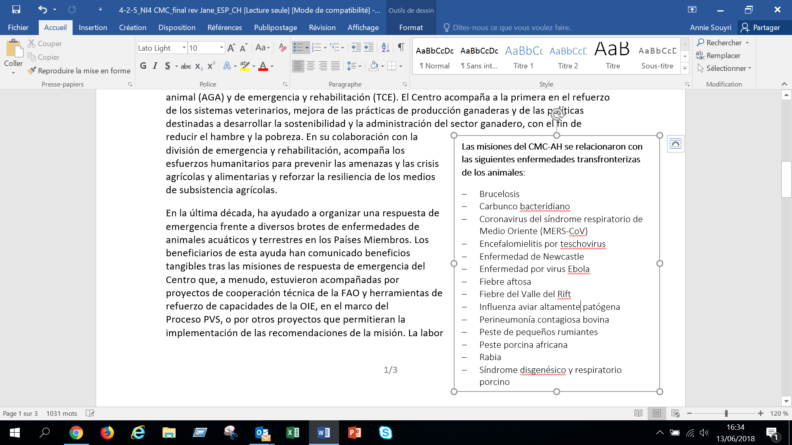The height and width of the screenshot is (445, 792).
Task: Clear all formatting with eraser icon
Action: click(283, 48)
